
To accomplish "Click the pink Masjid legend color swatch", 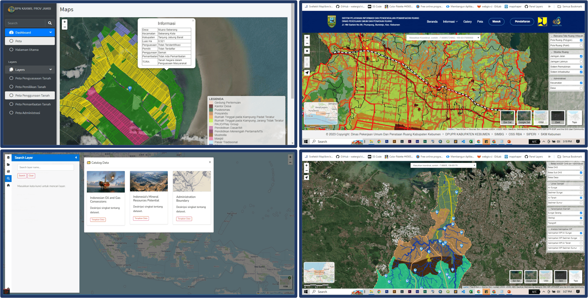I will point(211,139).
